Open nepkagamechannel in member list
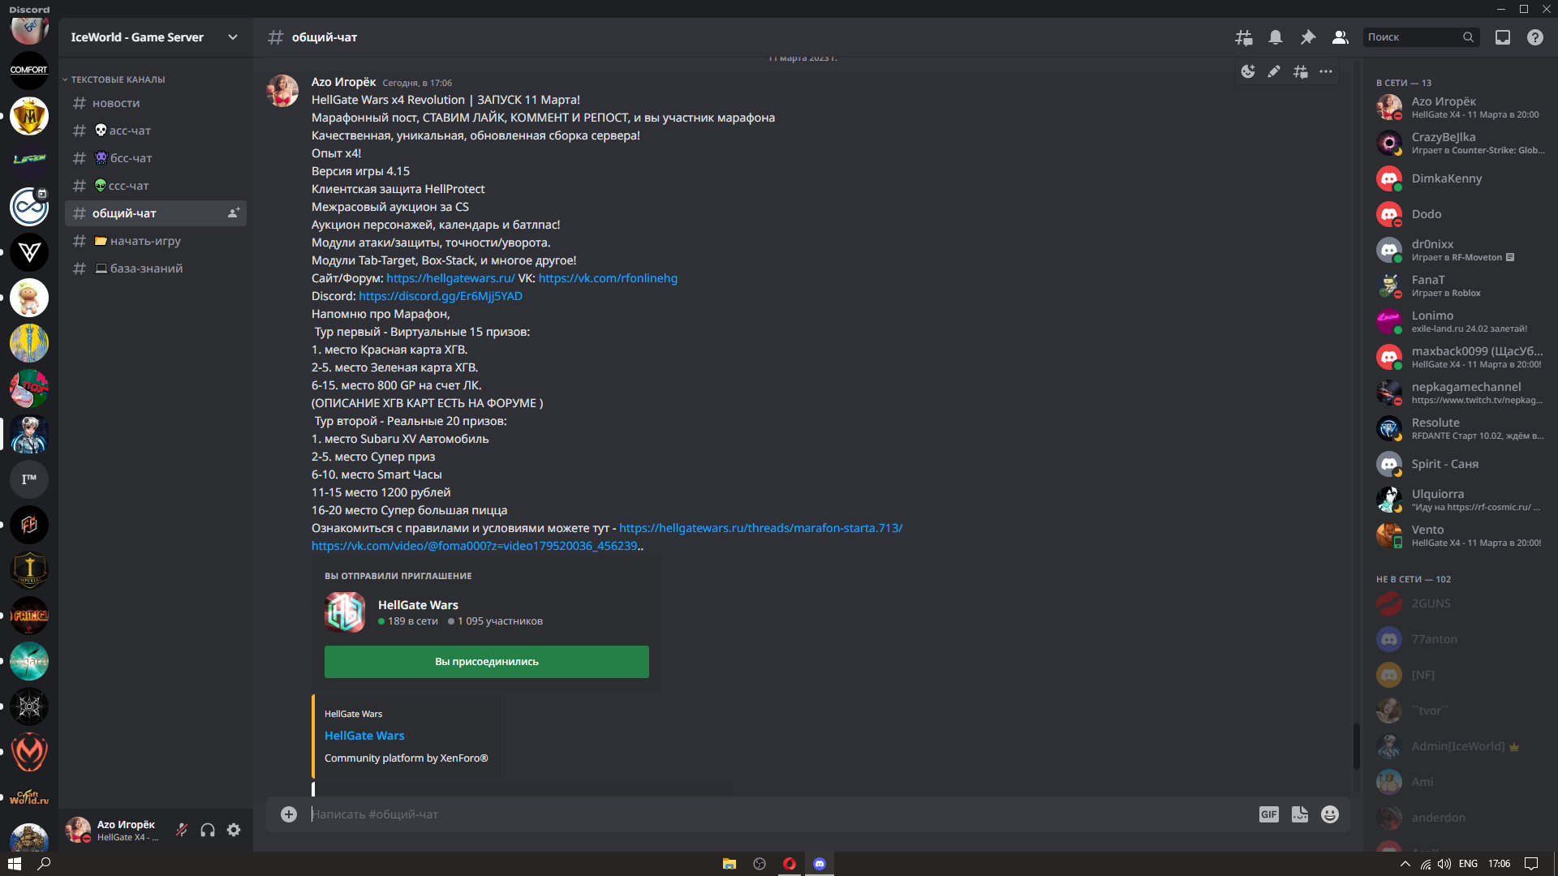This screenshot has width=1558, height=876. (x=1461, y=393)
